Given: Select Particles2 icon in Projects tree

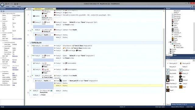Looking at the screenshot, I should (173, 31).
